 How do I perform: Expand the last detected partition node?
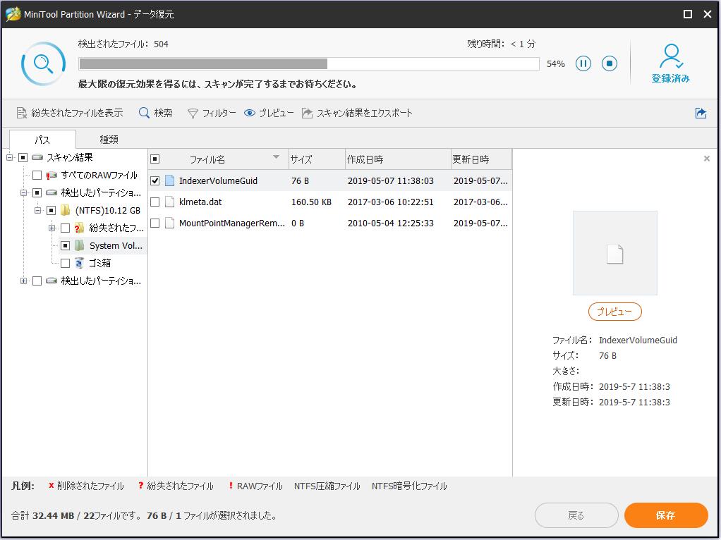coord(24,281)
